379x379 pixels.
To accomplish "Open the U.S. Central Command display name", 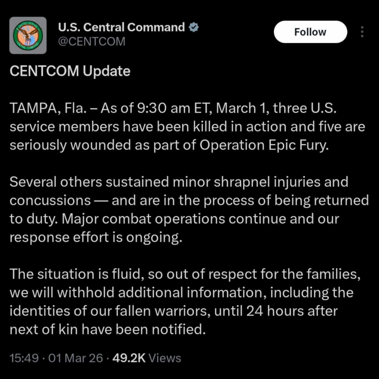I will click(x=122, y=27).
